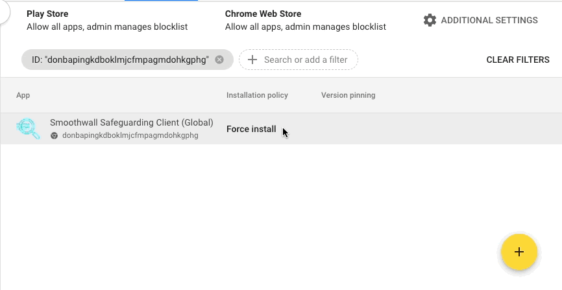Click the App column header
Image resolution: width=562 pixels, height=290 pixels.
(23, 95)
